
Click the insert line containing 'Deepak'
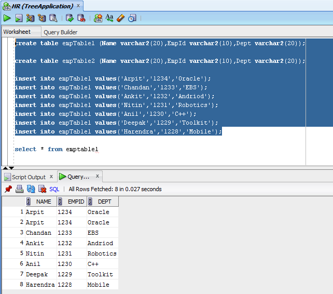tap(116, 123)
